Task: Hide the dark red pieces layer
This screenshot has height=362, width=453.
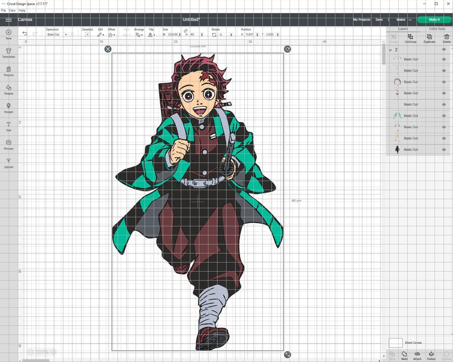Action: point(444,93)
